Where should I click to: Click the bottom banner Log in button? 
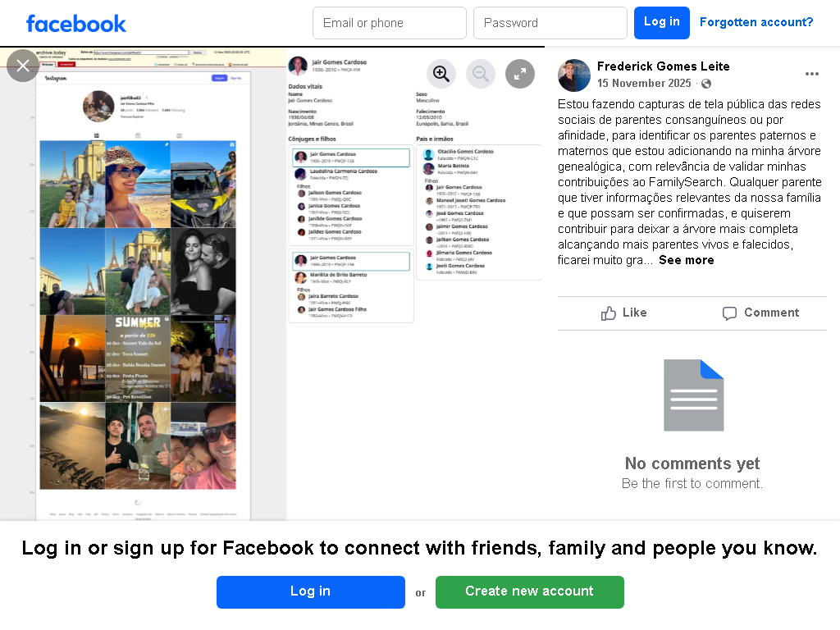pos(311,592)
